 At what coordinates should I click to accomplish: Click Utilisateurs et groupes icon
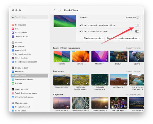click(x=13, y=97)
